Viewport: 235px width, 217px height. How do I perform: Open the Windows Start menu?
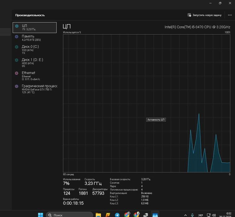pos(41,215)
